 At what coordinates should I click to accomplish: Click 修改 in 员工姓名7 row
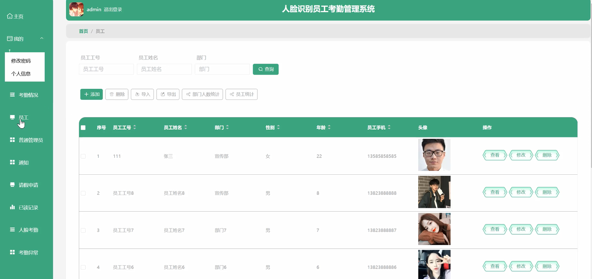pos(521,229)
